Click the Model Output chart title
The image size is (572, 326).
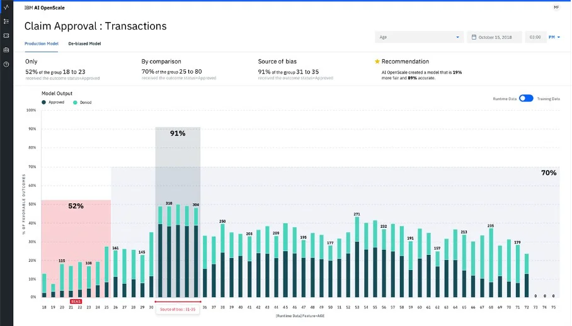point(57,93)
